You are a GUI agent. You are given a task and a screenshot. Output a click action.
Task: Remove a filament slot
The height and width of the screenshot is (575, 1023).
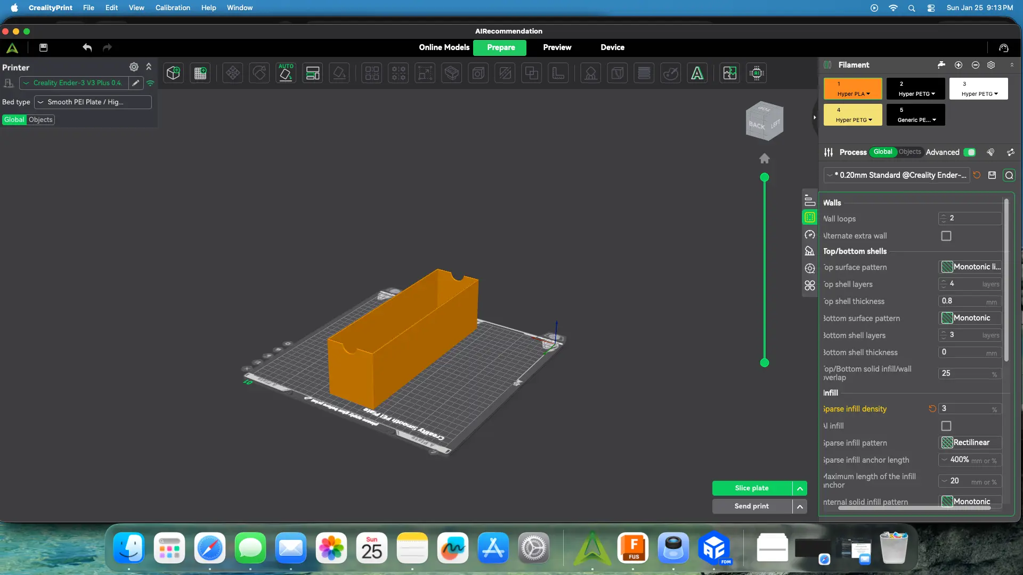(x=976, y=65)
